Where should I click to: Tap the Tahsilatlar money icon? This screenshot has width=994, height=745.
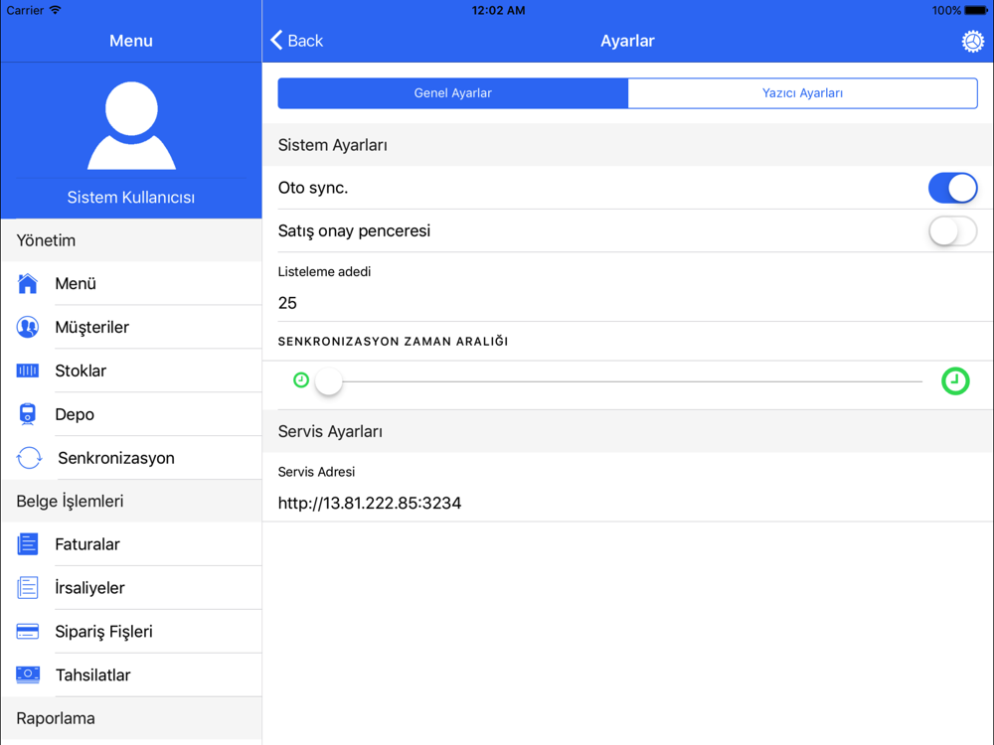click(x=28, y=674)
